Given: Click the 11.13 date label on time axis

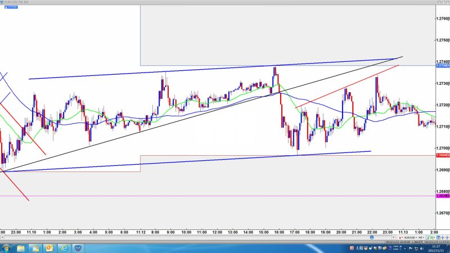Looking at the screenshot, I should 403,232.
